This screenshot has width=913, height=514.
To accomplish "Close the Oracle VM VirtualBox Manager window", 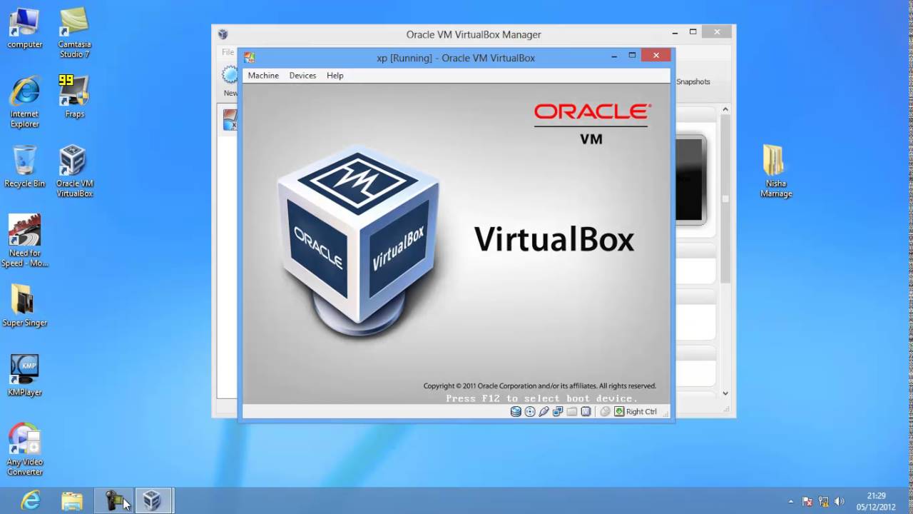I will pos(717,32).
